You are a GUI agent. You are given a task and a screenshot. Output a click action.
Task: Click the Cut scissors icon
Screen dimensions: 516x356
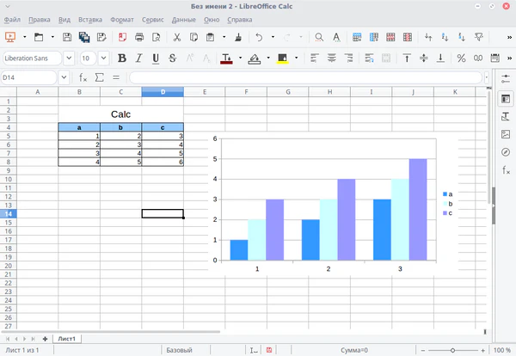pyautogui.click(x=176, y=37)
